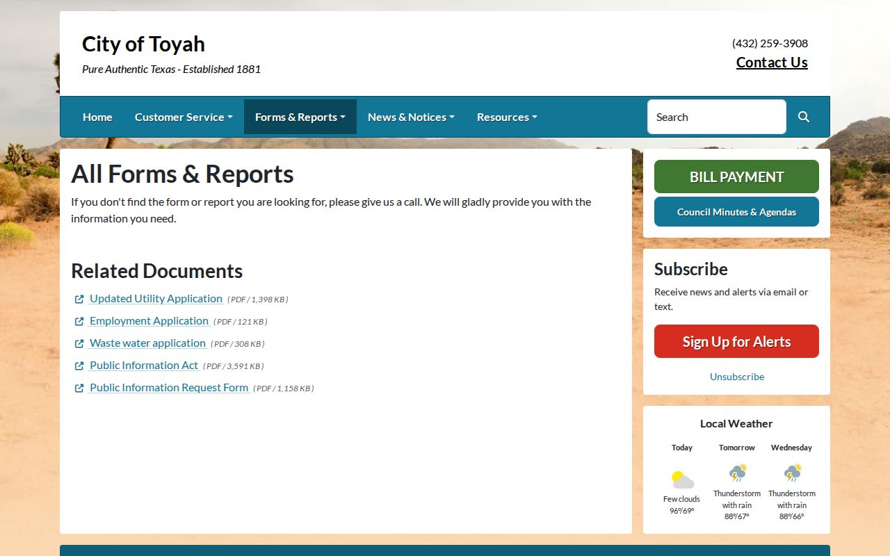Open the Waste water application document

click(147, 343)
